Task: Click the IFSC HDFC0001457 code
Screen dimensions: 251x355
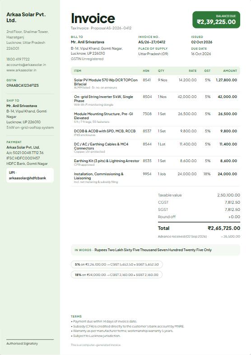Action: tap(23, 158)
